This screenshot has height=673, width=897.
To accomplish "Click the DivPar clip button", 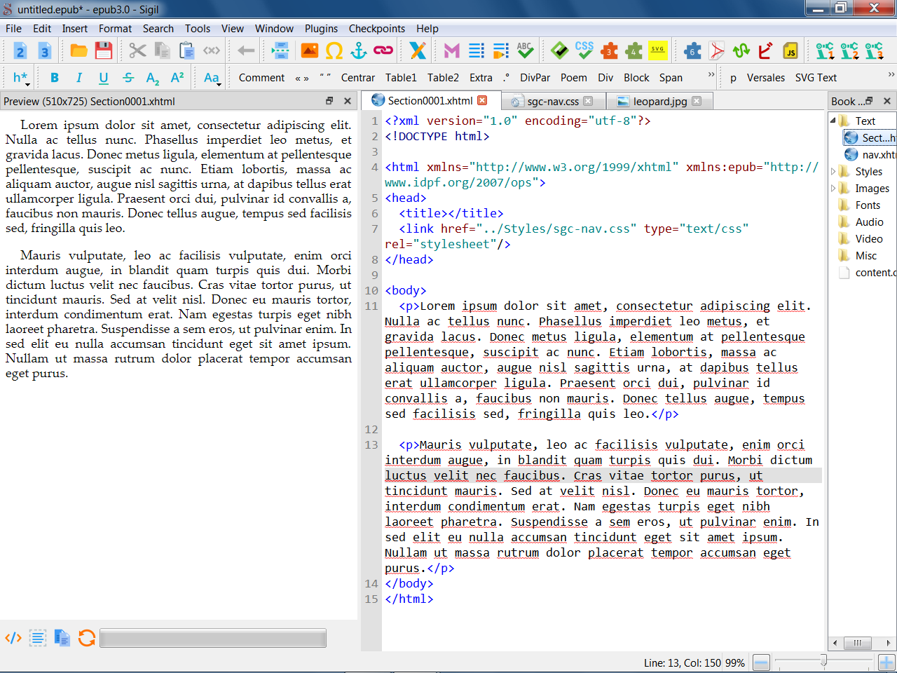I will [x=535, y=78].
